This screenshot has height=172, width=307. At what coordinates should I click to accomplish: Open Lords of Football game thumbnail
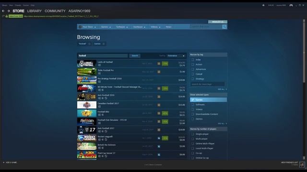[x=87, y=64]
